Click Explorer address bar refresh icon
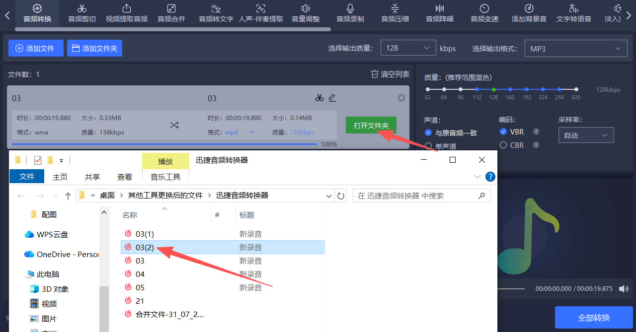 click(341, 196)
